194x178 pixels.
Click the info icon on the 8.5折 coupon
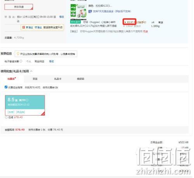point(27,100)
